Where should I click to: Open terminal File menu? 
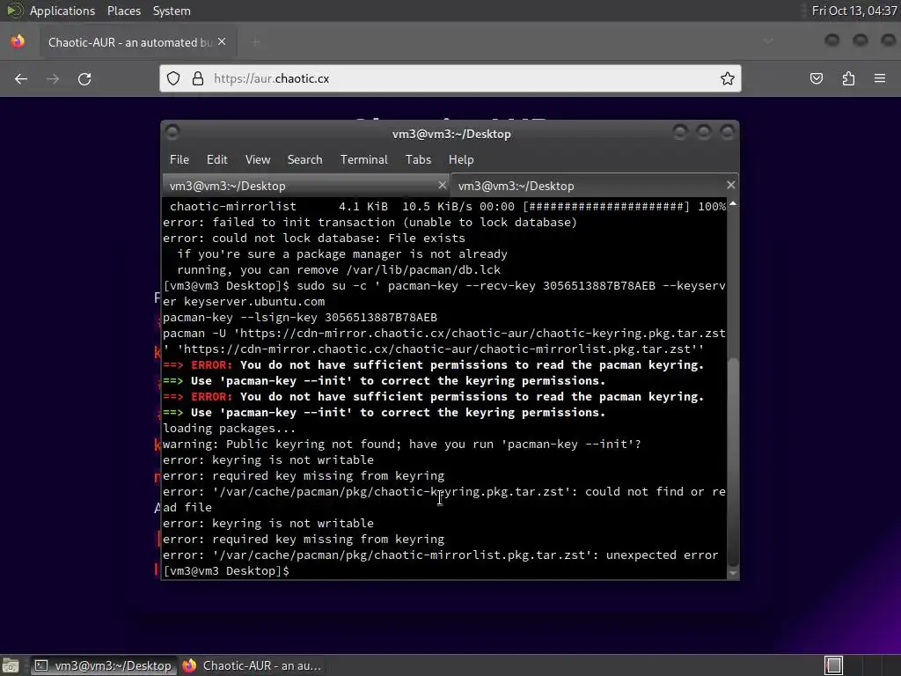click(x=179, y=160)
